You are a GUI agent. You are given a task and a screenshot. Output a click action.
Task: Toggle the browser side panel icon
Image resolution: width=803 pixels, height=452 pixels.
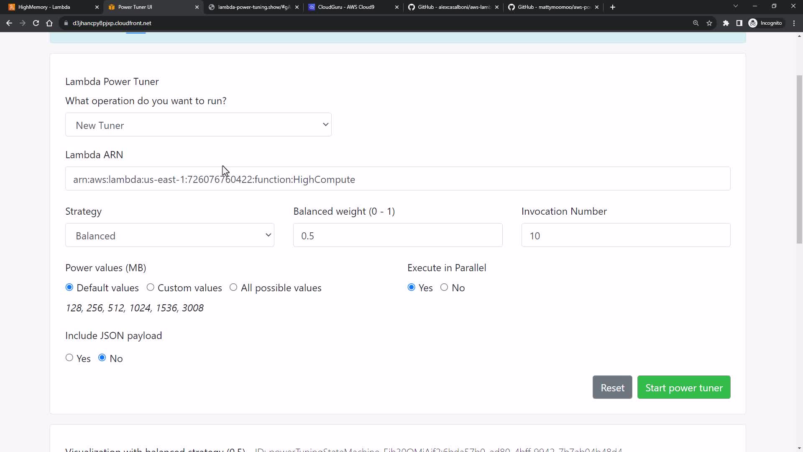[x=739, y=23]
